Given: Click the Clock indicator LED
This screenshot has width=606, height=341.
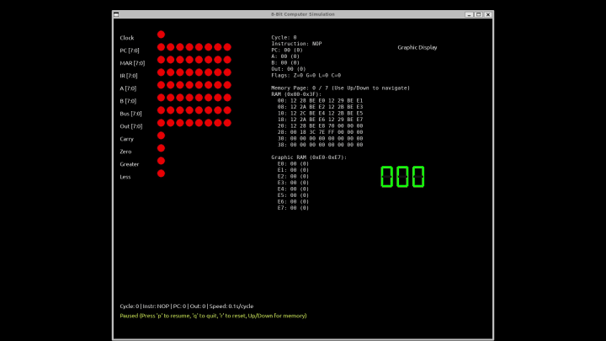Looking at the screenshot, I should tap(161, 35).
